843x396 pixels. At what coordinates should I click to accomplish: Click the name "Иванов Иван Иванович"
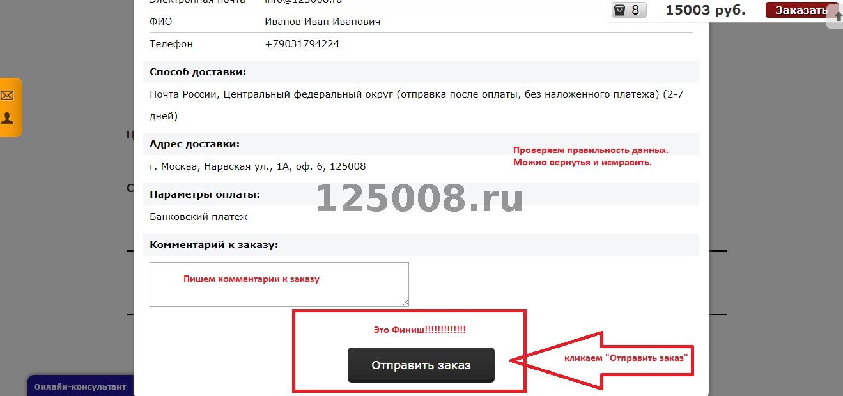[x=323, y=22]
